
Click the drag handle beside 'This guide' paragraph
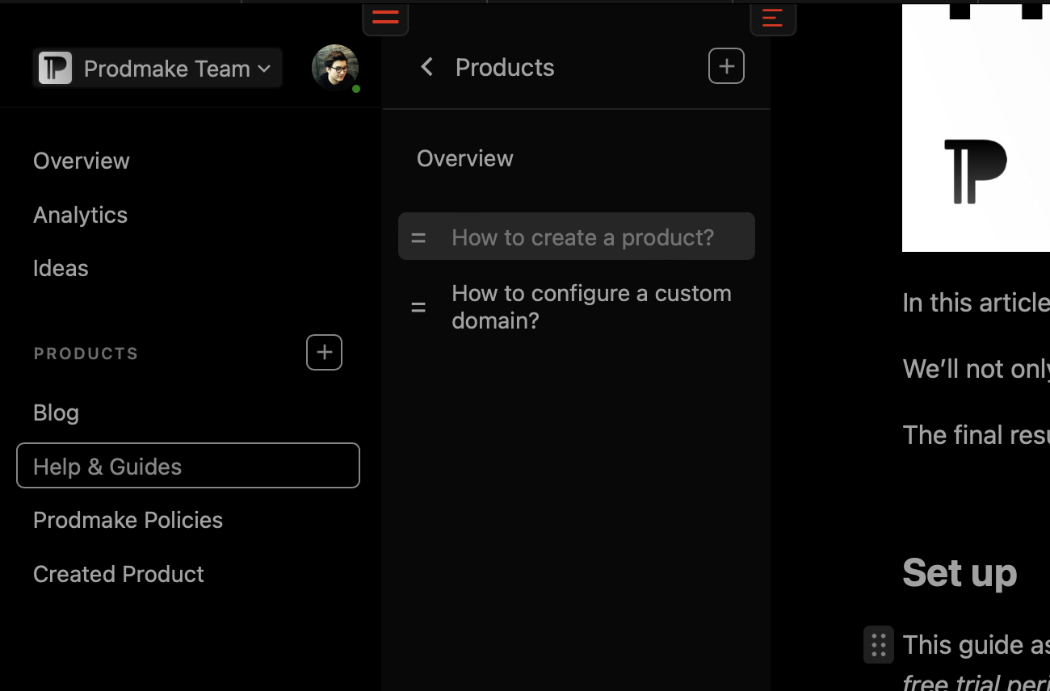[x=879, y=645]
